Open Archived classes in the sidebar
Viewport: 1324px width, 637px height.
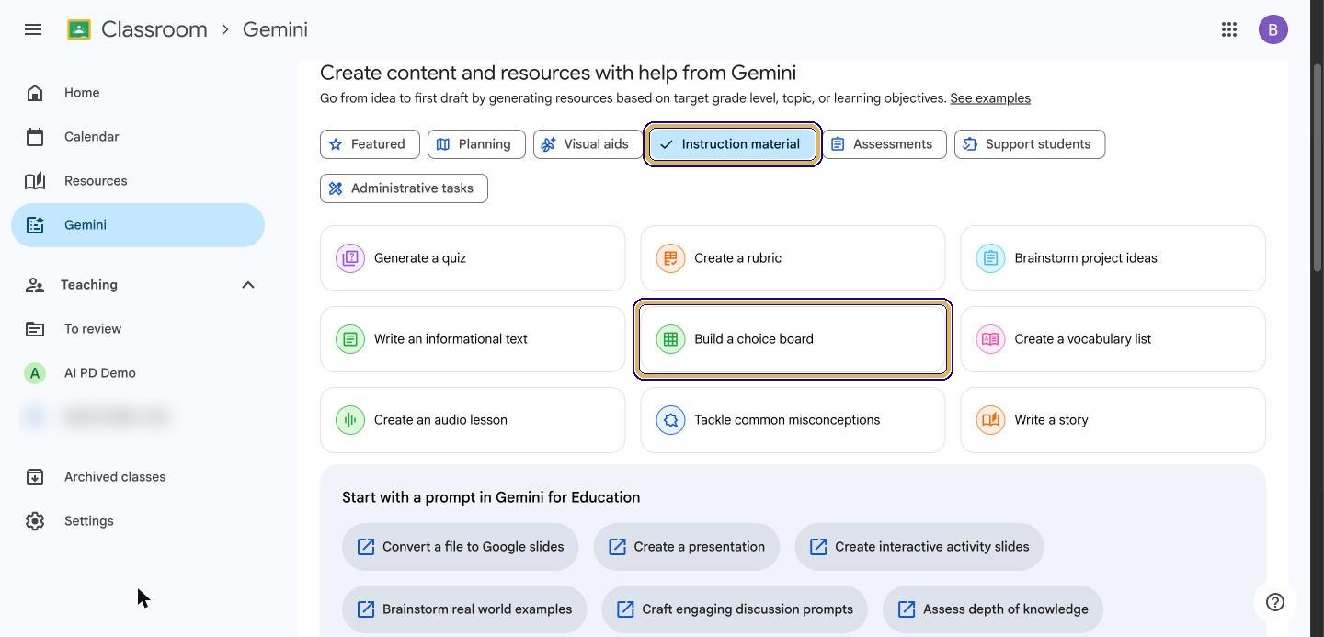tap(138, 477)
